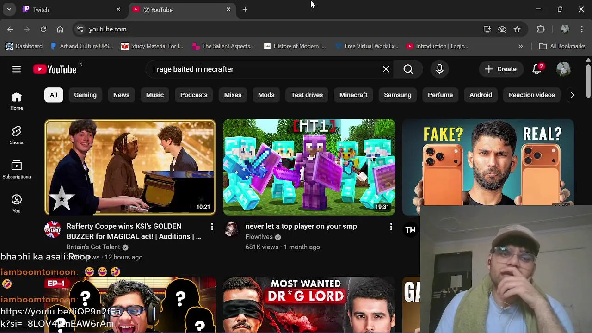Open Flowtives channel avatar
592x333 pixels.
coord(232,229)
